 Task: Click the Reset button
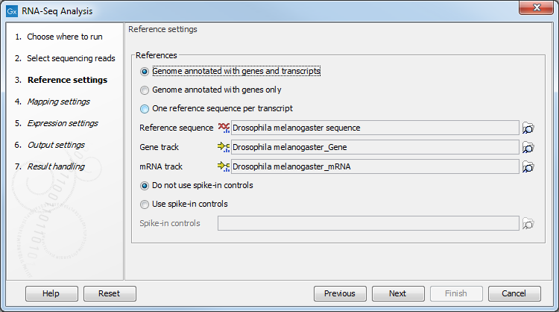(x=110, y=293)
